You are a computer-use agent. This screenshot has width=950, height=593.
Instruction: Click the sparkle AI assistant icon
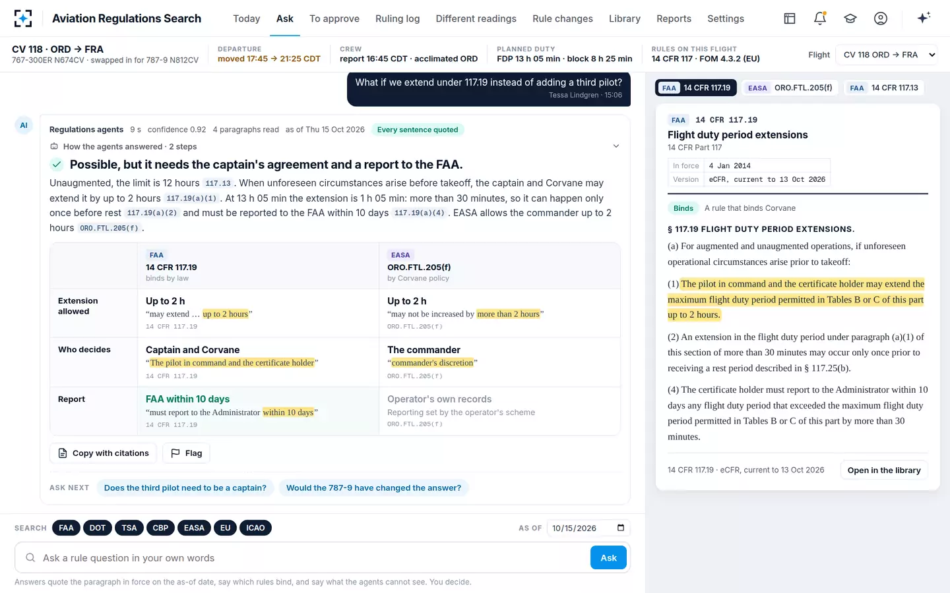pos(924,18)
